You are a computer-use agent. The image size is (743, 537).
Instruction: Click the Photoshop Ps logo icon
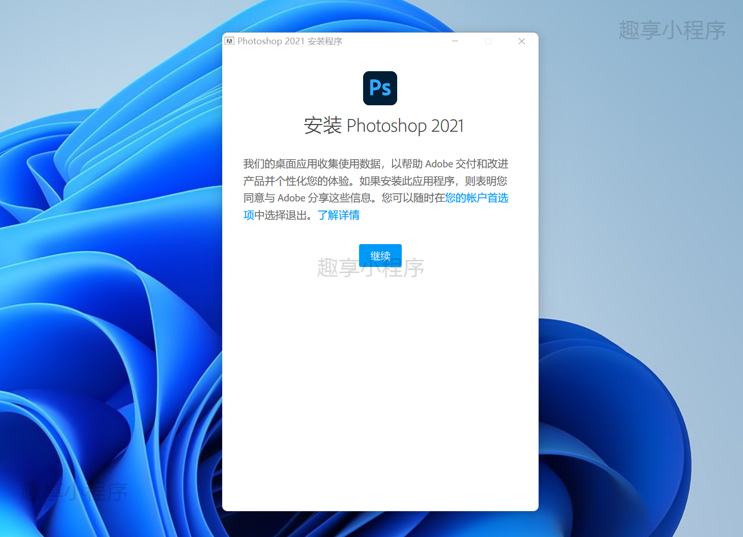380,88
